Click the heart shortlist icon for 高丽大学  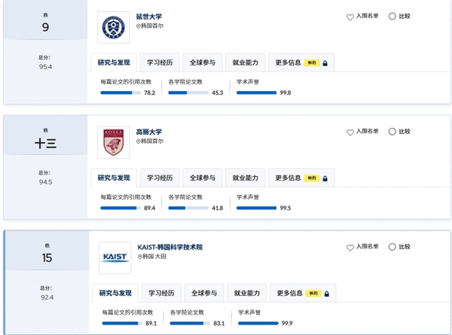(350, 132)
